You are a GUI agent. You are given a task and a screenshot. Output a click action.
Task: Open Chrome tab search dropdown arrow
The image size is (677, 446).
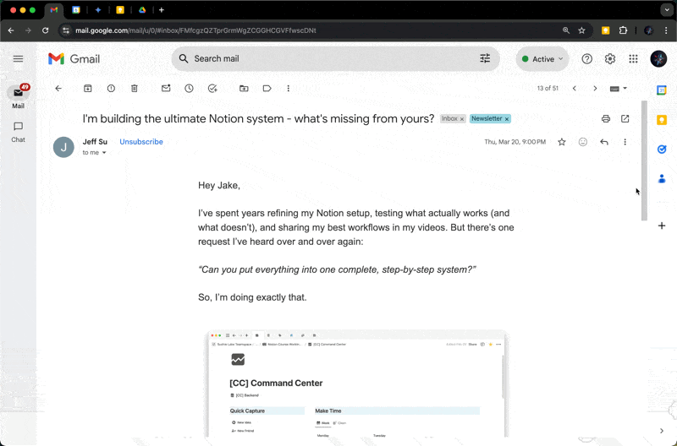[x=667, y=9]
